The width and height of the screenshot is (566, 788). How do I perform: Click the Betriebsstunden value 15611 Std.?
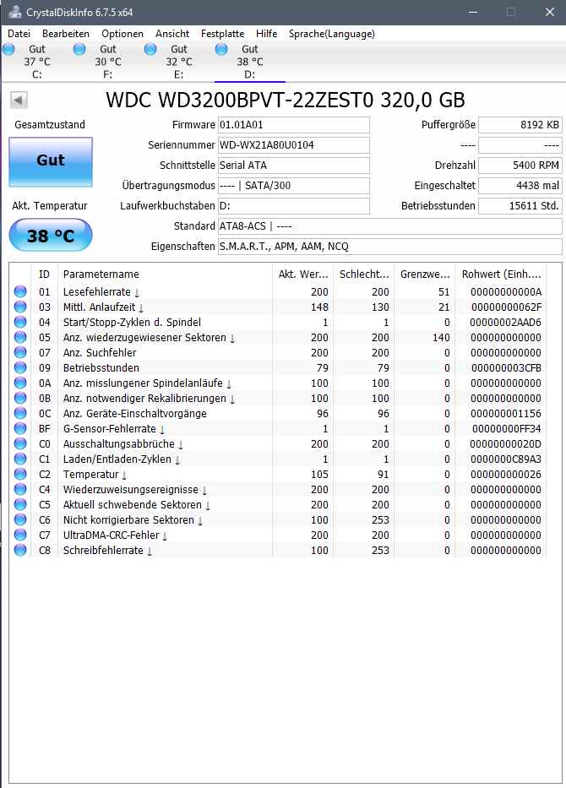tap(520, 205)
